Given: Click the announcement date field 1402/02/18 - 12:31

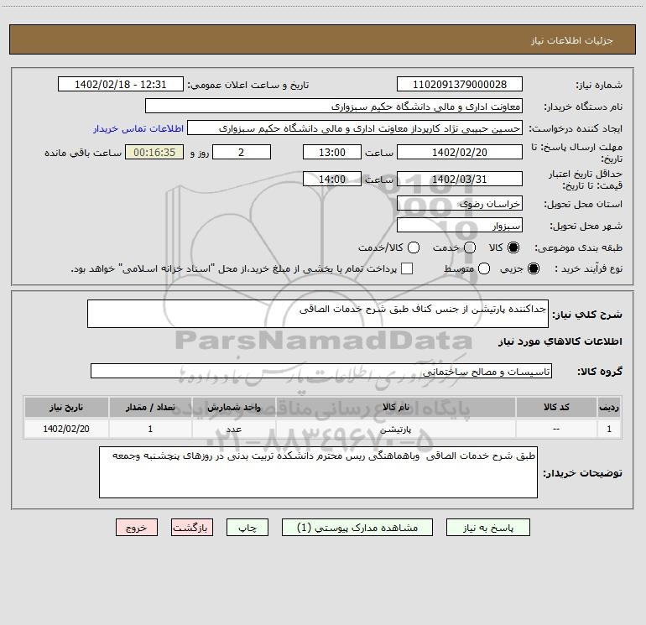Looking at the screenshot, I should coord(121,85).
